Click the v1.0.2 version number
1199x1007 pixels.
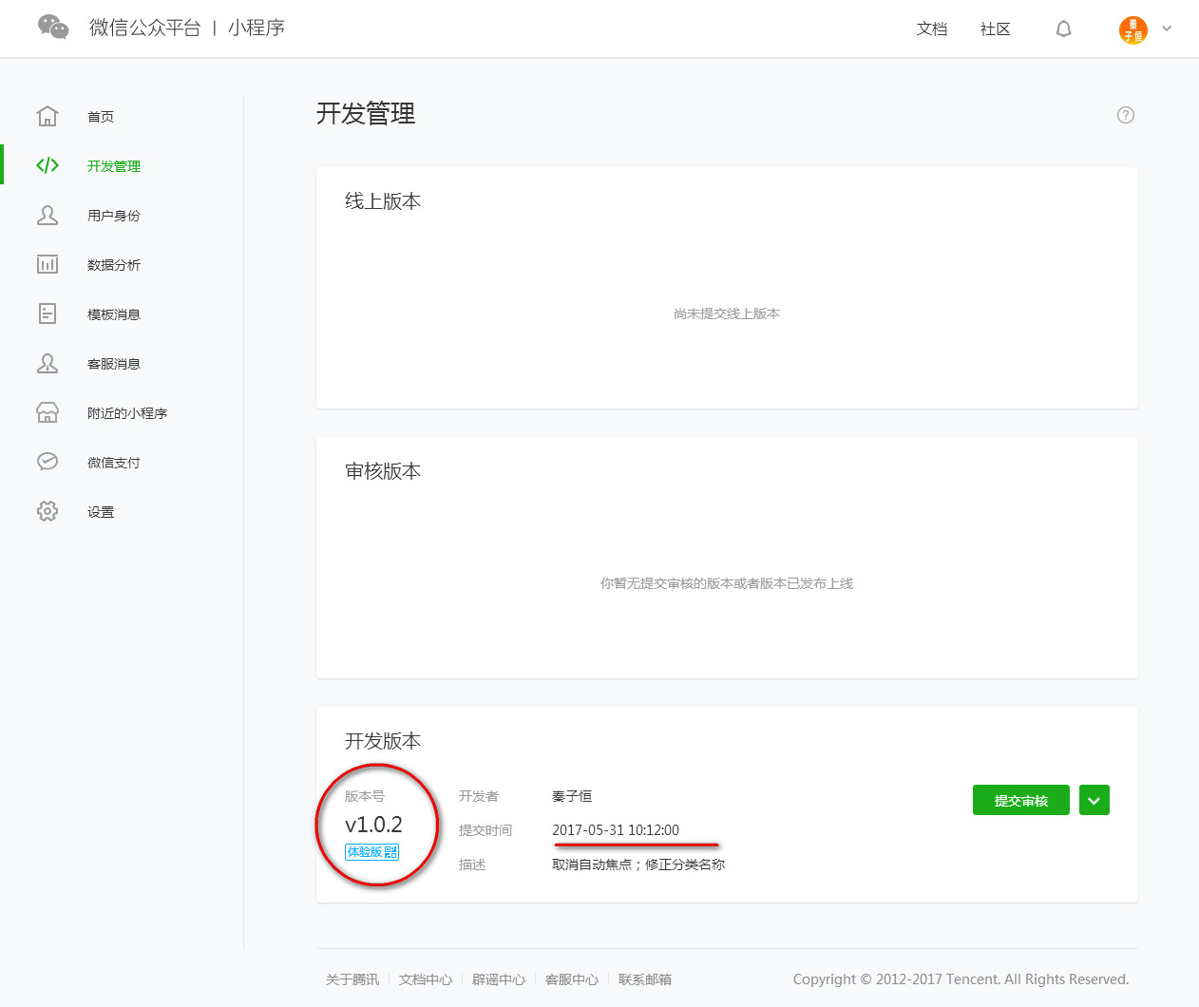pyautogui.click(x=373, y=825)
